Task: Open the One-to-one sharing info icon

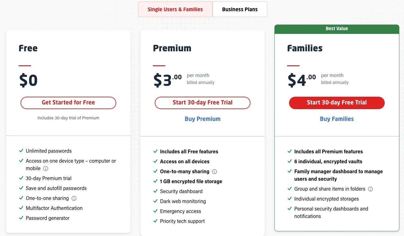Action: [x=74, y=198]
